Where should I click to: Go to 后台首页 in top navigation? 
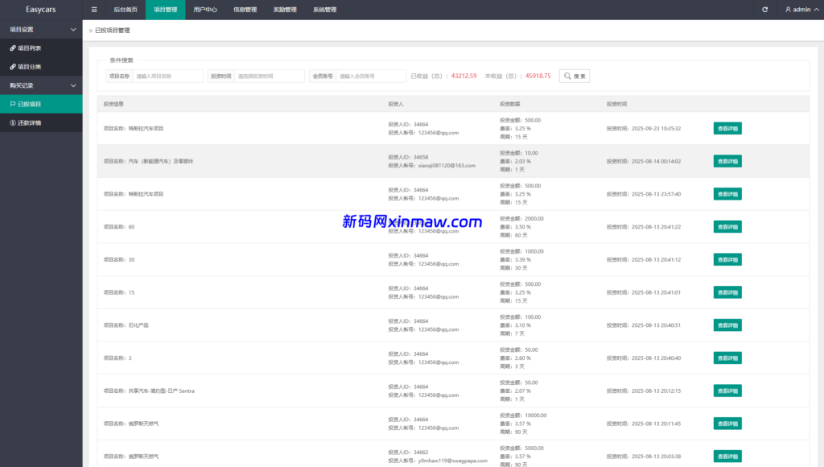point(125,10)
